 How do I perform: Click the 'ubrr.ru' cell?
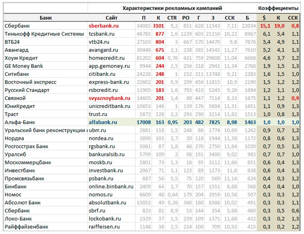pos(112,130)
